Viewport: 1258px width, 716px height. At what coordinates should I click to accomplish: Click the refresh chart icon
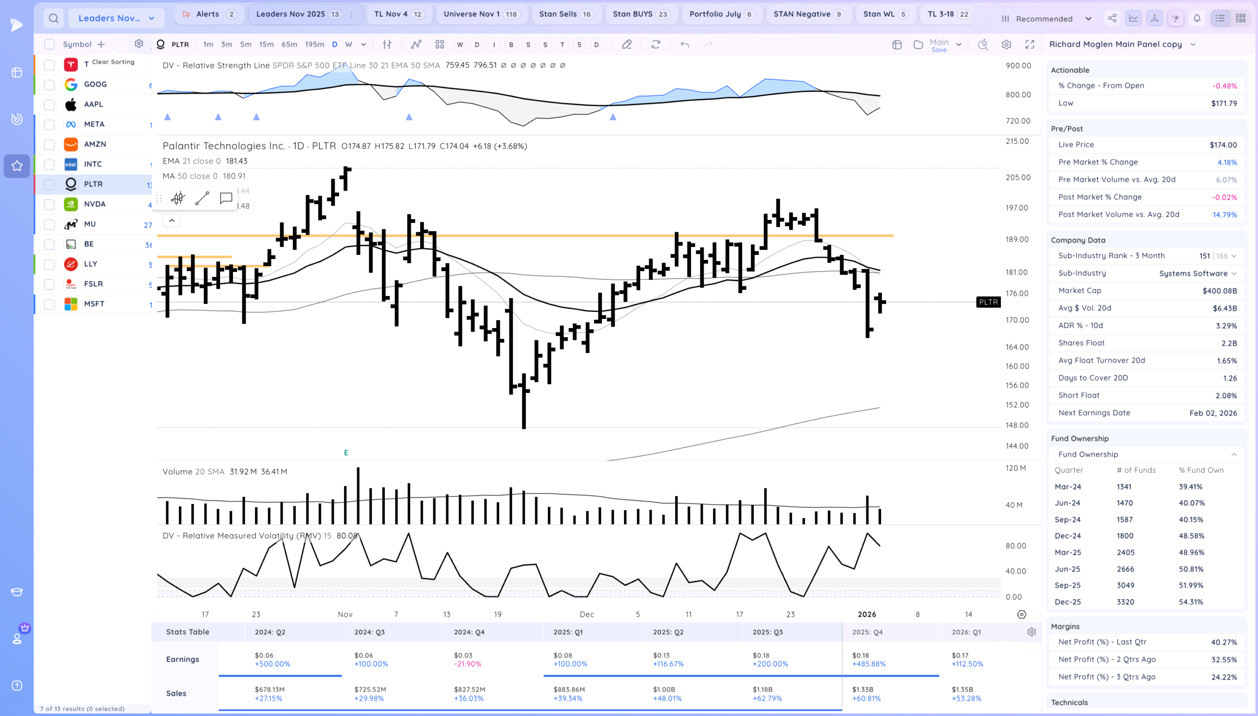tap(656, 44)
